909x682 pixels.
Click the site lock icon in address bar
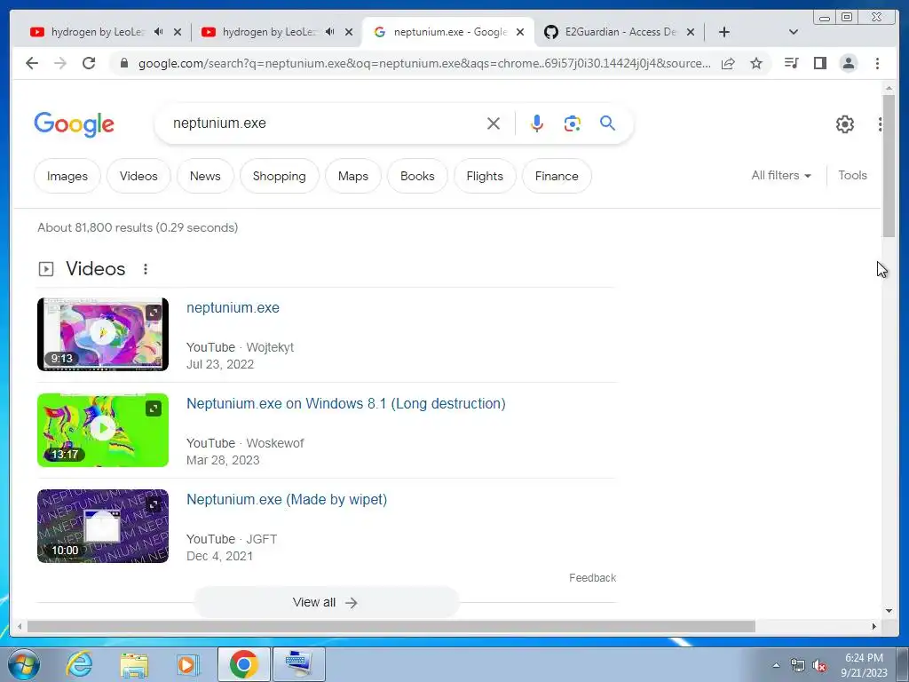tap(123, 63)
